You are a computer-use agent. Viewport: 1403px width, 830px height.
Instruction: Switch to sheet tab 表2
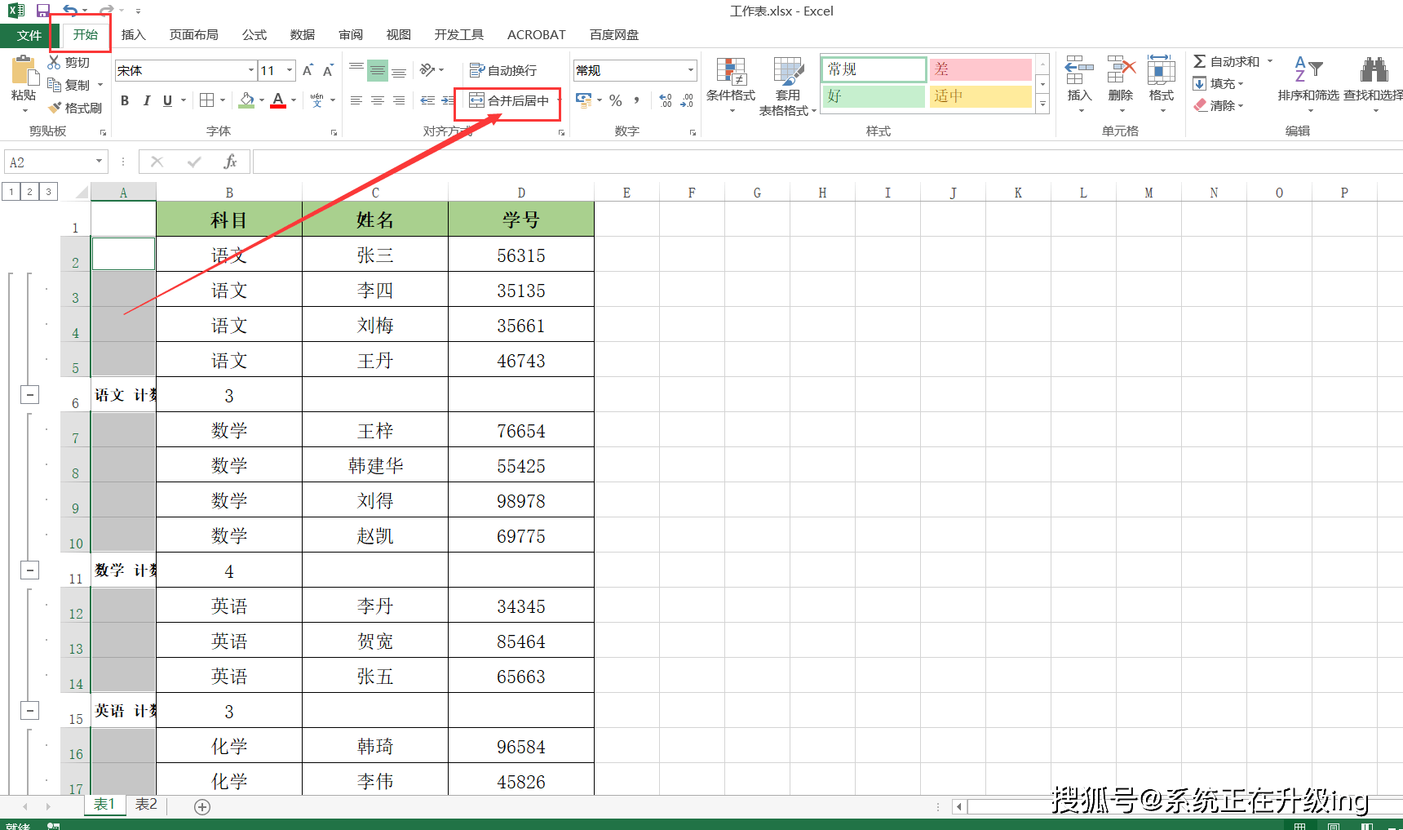146,805
